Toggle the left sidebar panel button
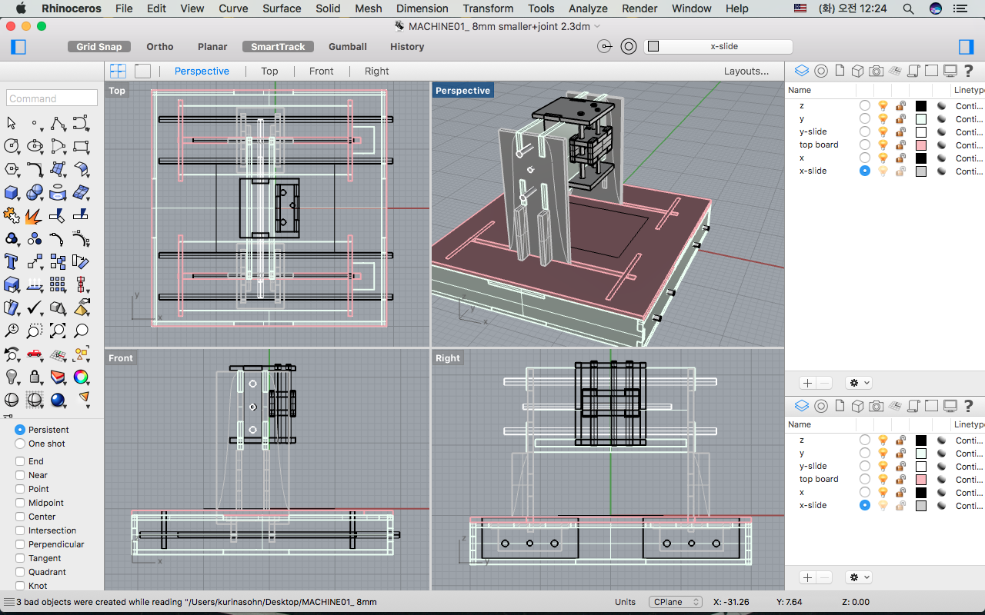The height and width of the screenshot is (615, 985). [18, 47]
